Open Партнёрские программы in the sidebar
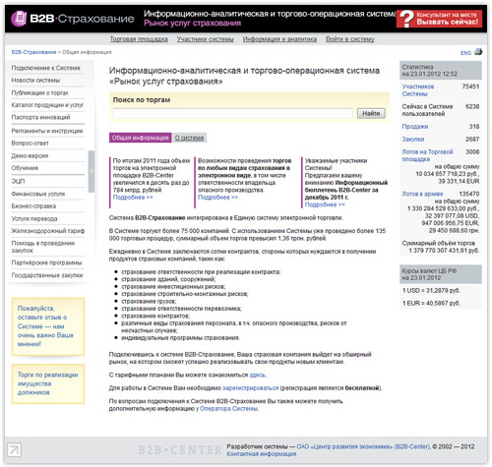The width and height of the screenshot is (492, 467). coord(46,263)
